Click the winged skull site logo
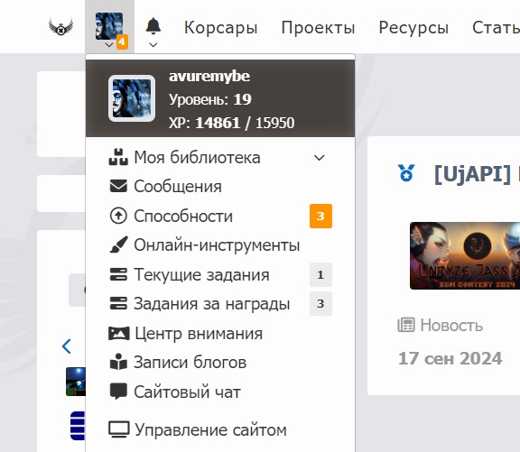The width and height of the screenshot is (520, 452). tap(60, 26)
